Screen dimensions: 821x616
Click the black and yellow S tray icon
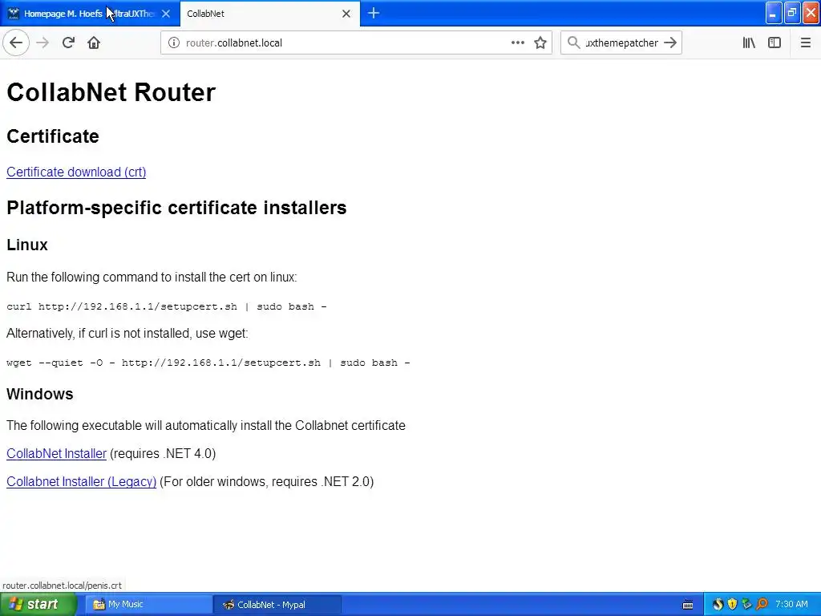point(718,605)
